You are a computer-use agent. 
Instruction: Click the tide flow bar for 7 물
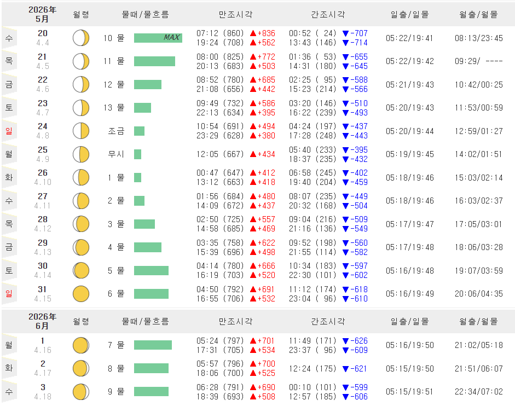tap(153, 345)
